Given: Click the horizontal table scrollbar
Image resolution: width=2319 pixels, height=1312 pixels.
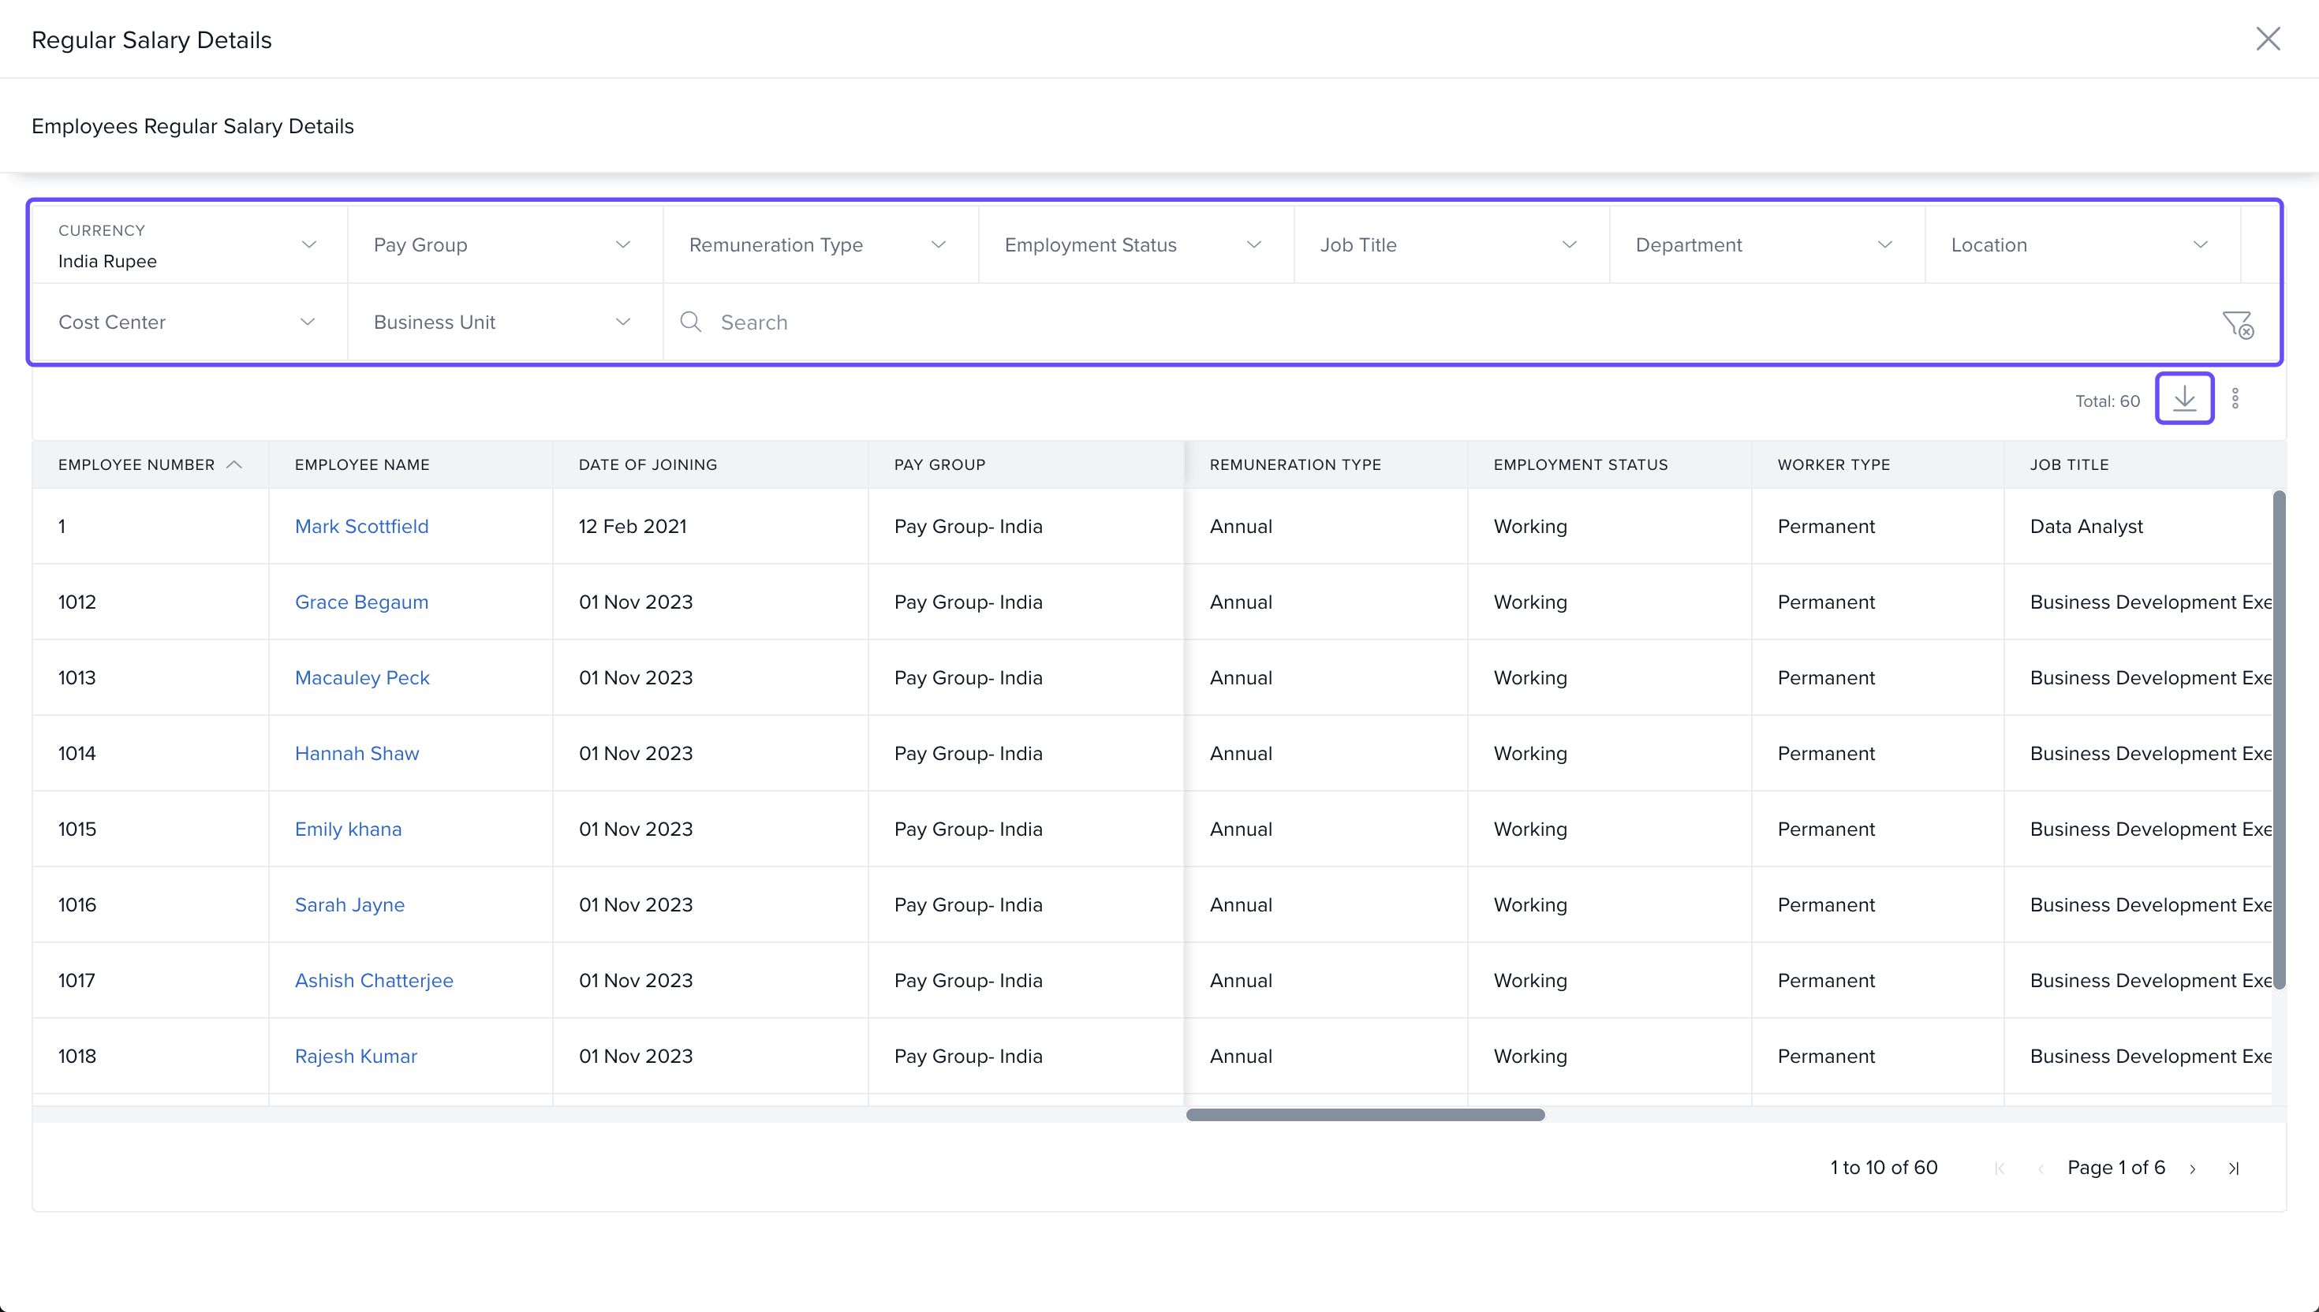Looking at the screenshot, I should (1365, 1115).
